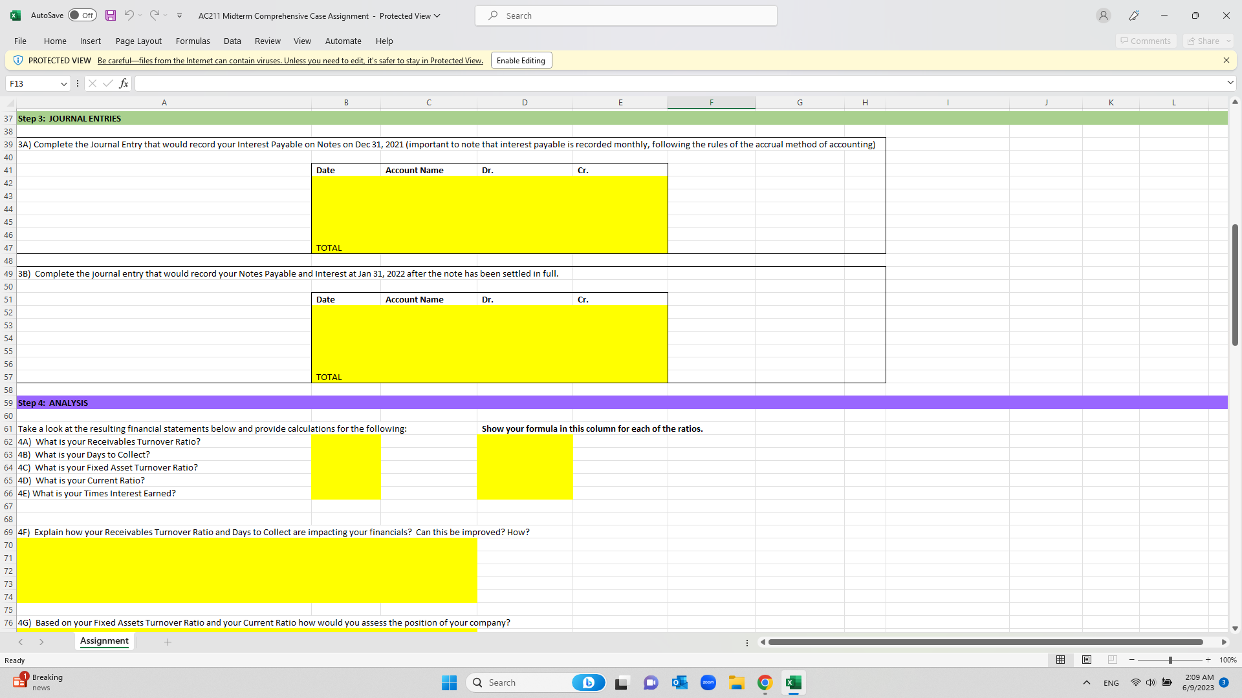Click the Save icon in Quick Access Toolbar
The height and width of the screenshot is (698, 1242).
[x=110, y=16]
